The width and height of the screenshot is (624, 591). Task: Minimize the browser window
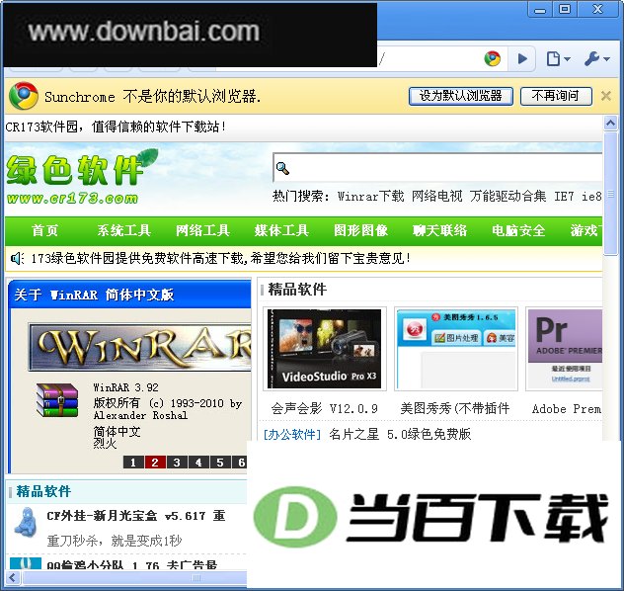[540, 10]
